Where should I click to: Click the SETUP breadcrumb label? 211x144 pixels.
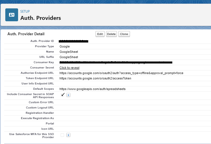(25, 11)
